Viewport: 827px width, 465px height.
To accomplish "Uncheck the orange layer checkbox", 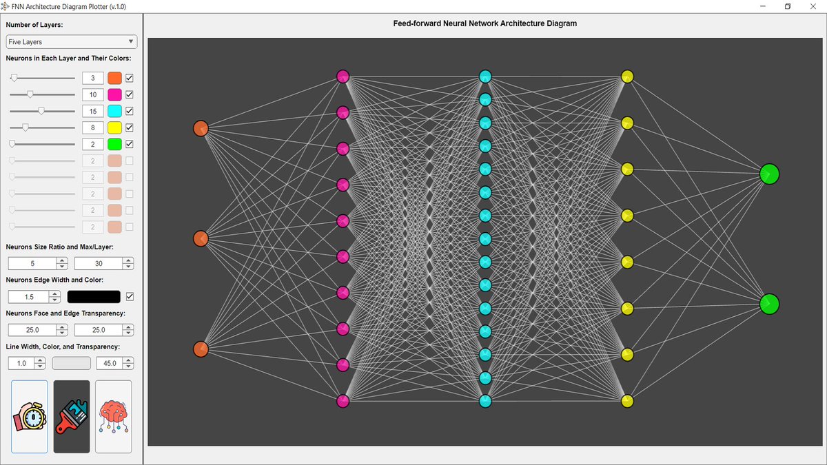I will 130,78.
